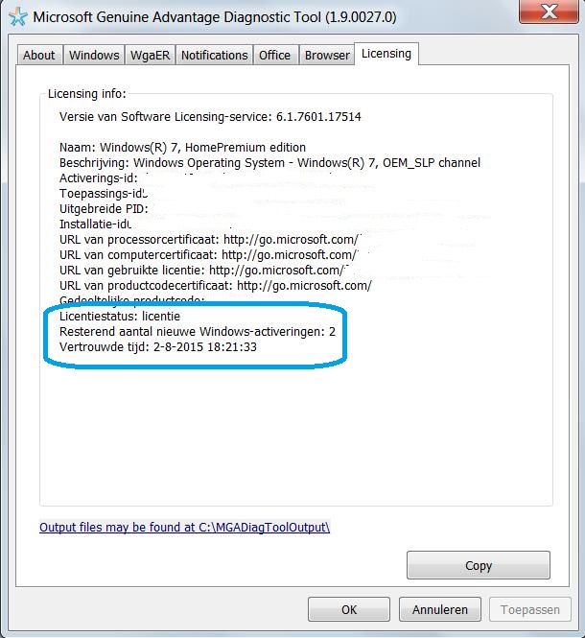Switch to the About tab
Viewport: 585px width, 638px height.
[x=39, y=55]
